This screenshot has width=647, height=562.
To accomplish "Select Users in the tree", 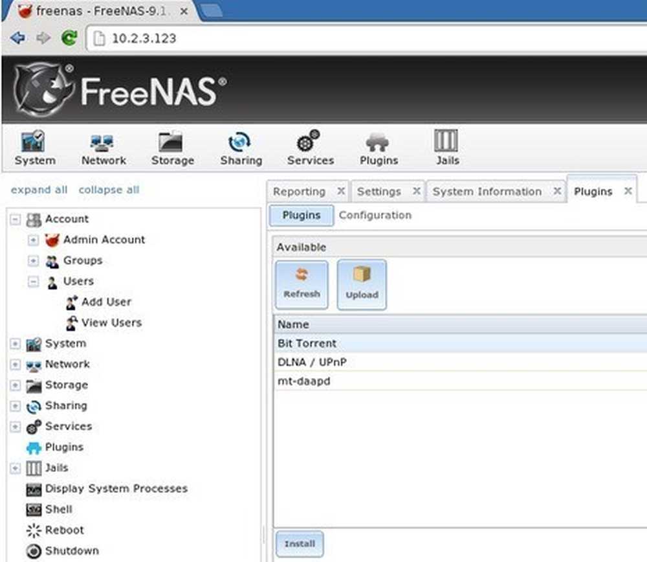I will pos(78,281).
